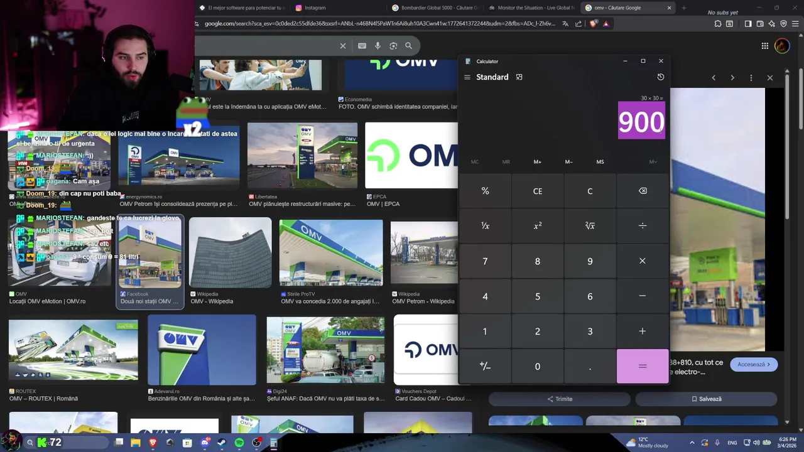Open Google apps grid
Viewport: 804px width, 452px height.
[764, 46]
